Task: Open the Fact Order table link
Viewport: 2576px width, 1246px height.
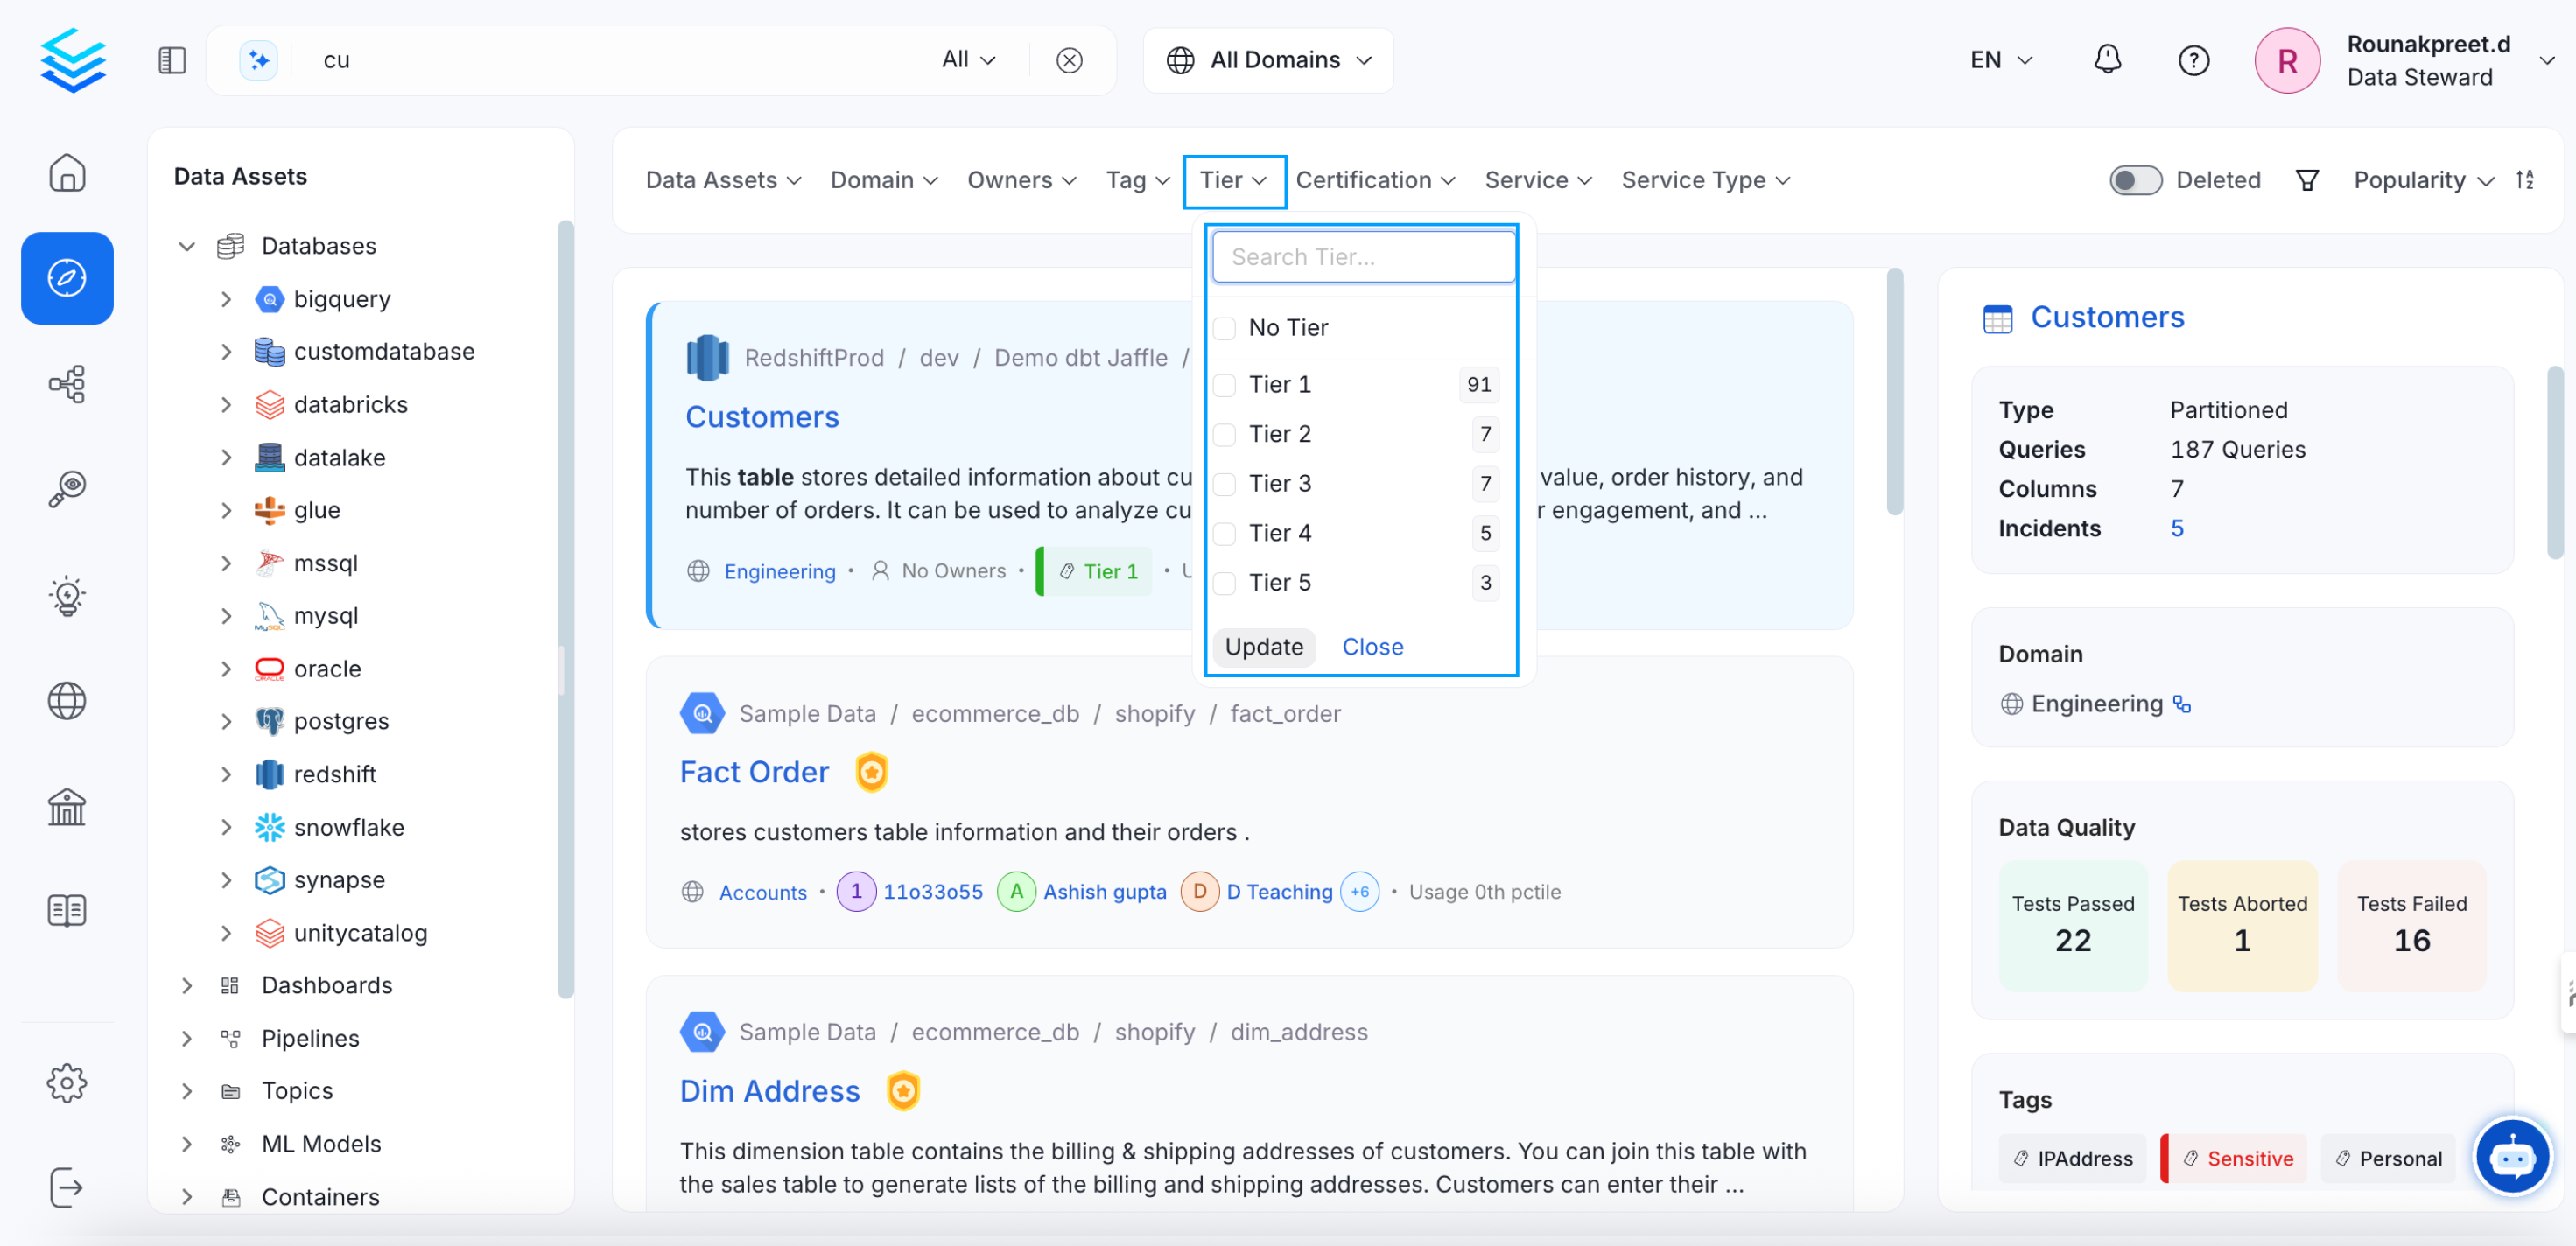Action: 754,772
